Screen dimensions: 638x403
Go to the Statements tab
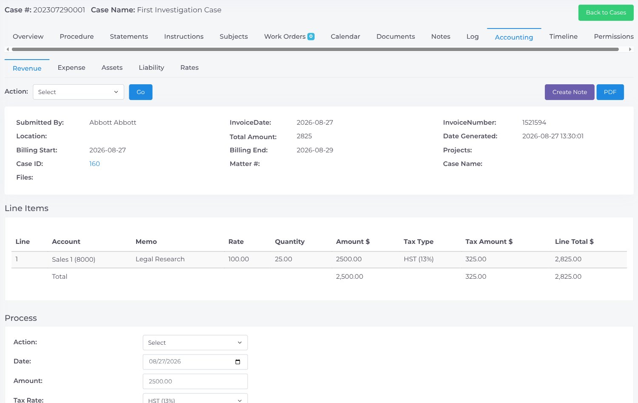[129, 37]
